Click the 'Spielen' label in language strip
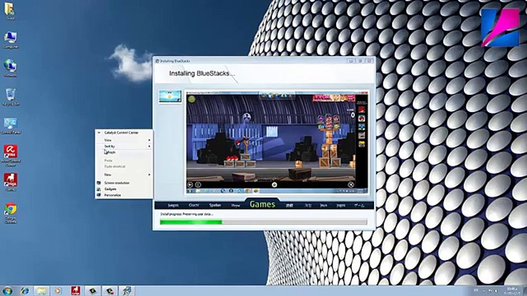This screenshot has width=527, height=296. click(215, 205)
